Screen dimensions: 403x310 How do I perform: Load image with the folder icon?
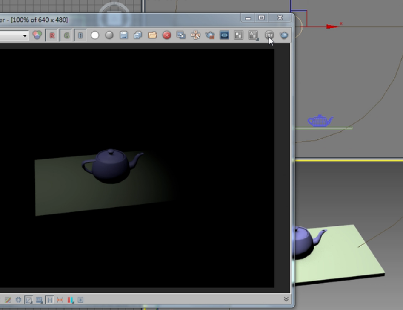point(152,35)
